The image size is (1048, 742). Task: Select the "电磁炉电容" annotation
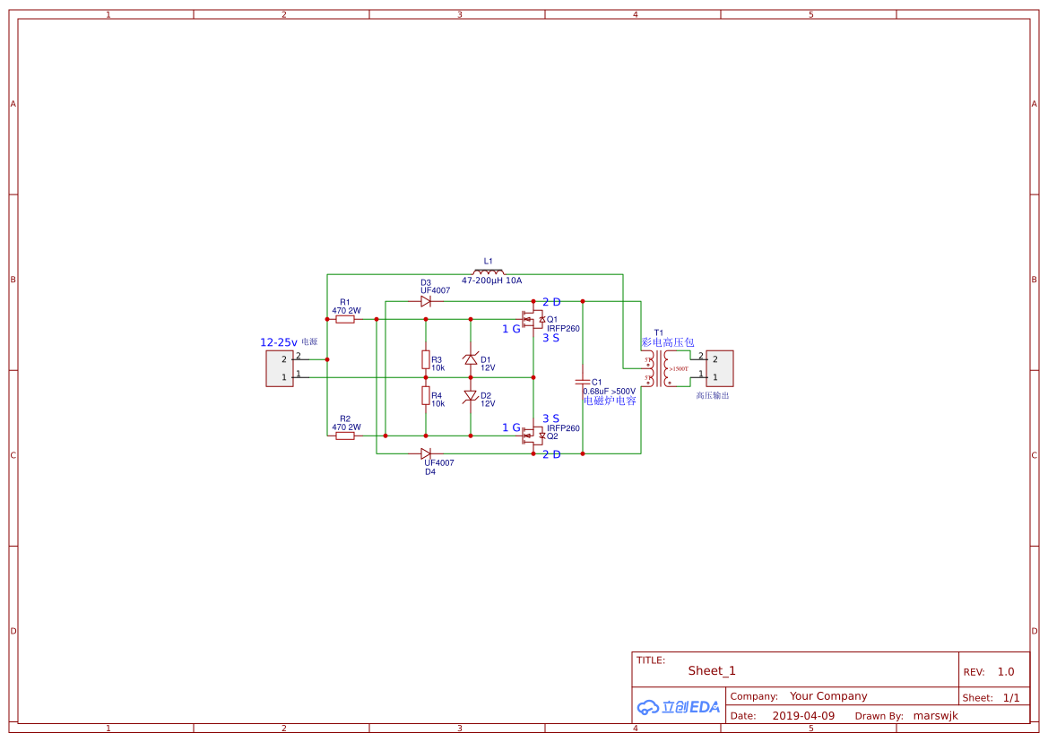[610, 401]
